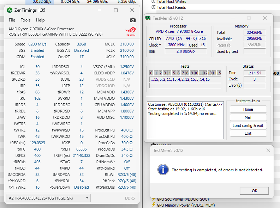
Task: Click the Home button in TestMem5
Action: click(x=248, y=109)
